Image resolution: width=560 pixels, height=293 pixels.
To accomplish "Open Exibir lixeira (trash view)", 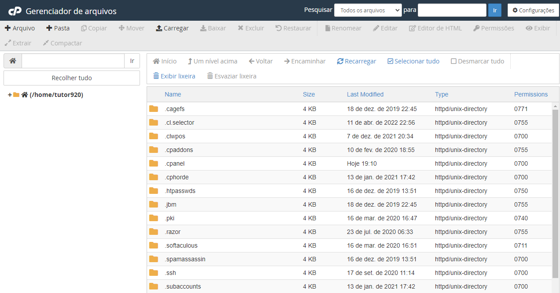I will pos(174,76).
